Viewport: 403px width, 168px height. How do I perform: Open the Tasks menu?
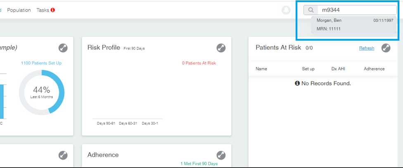(43, 10)
